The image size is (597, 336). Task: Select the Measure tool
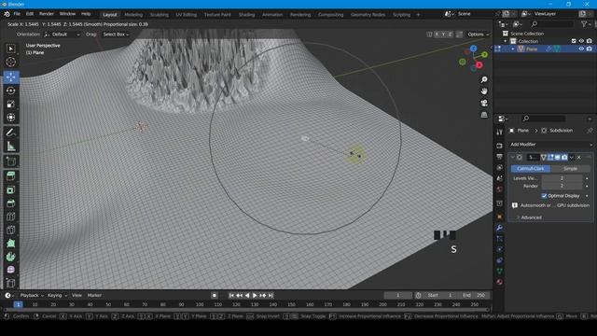point(10,147)
